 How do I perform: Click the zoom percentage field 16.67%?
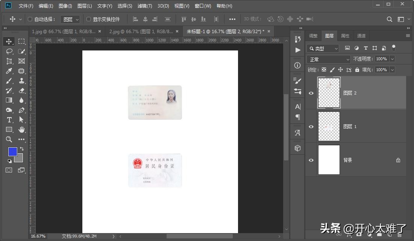pyautogui.click(x=38, y=236)
